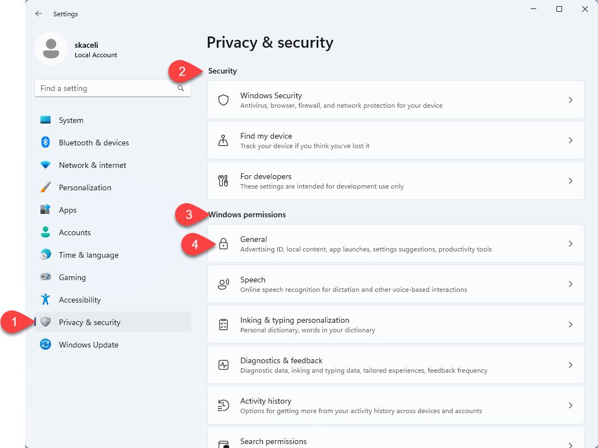Click the Diagnostics & feedback pulse icon

(223, 365)
